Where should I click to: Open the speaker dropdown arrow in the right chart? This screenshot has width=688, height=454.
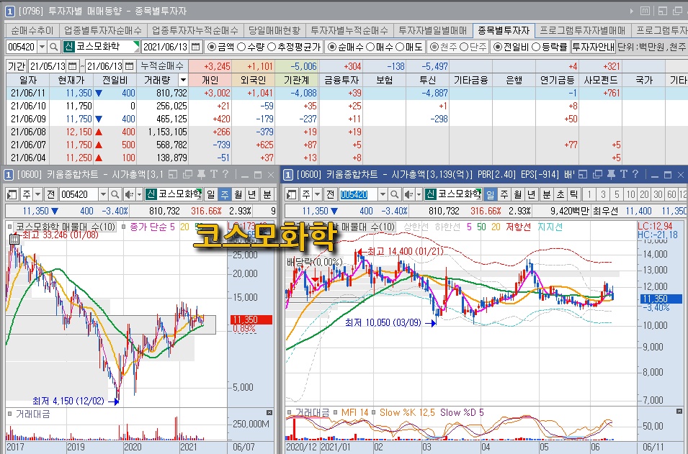tap(419, 194)
